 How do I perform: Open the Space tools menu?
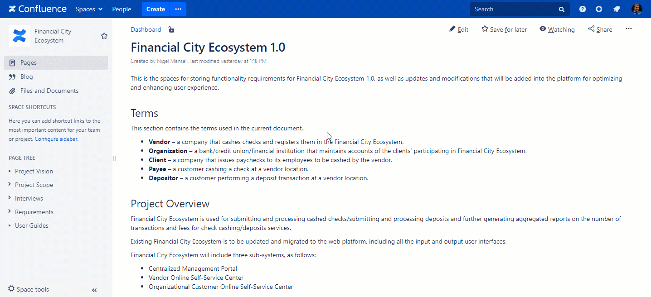(x=29, y=289)
